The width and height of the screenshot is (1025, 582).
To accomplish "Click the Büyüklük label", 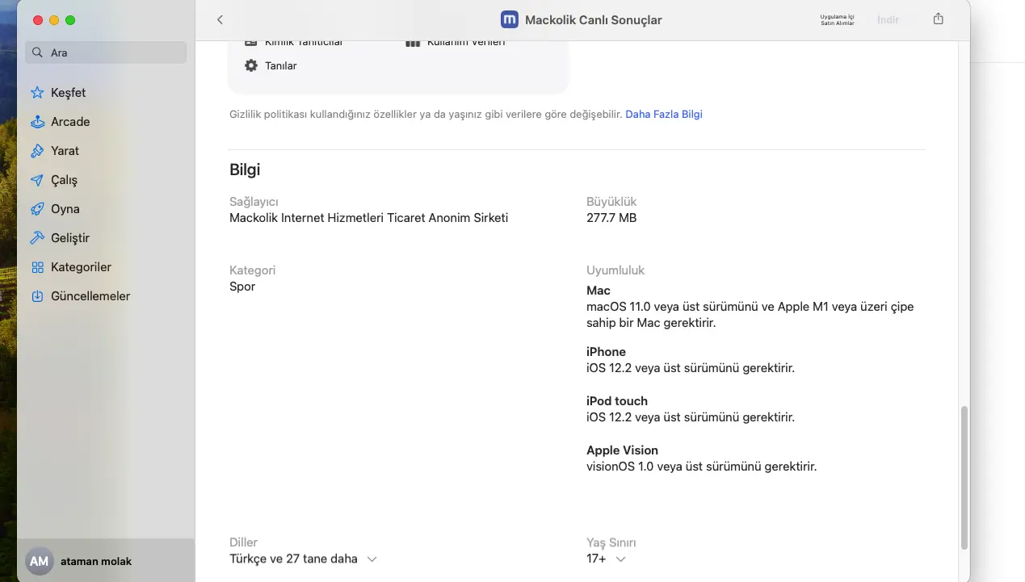I will [611, 202].
